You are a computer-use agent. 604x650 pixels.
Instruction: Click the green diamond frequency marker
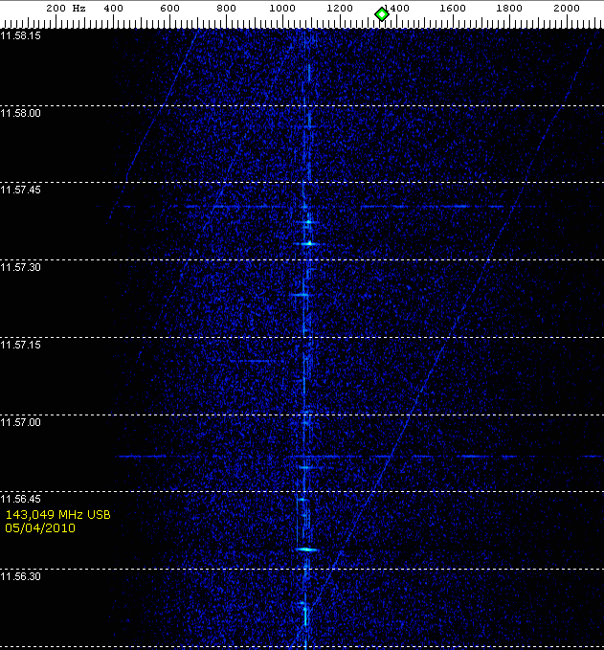(x=381, y=14)
